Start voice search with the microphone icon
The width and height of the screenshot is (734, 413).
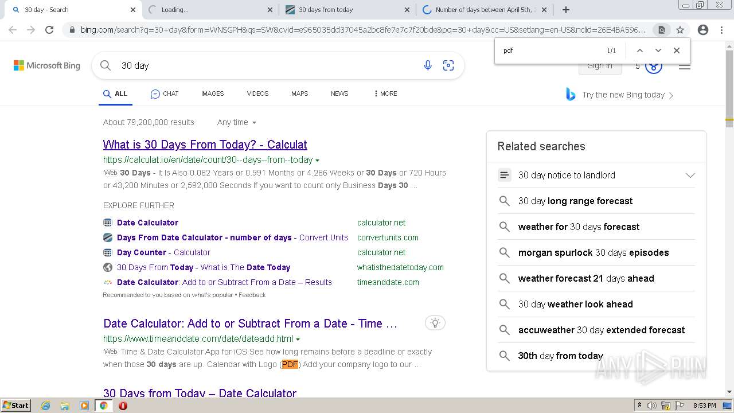pos(428,65)
